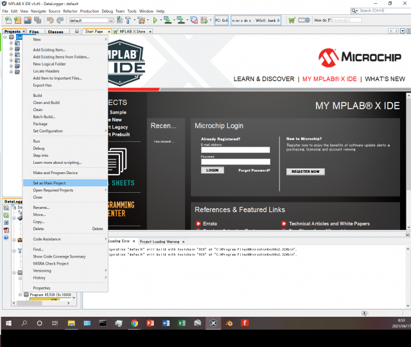Expand the Code Assistance submenu
The height and width of the screenshot is (347, 411).
point(106,239)
